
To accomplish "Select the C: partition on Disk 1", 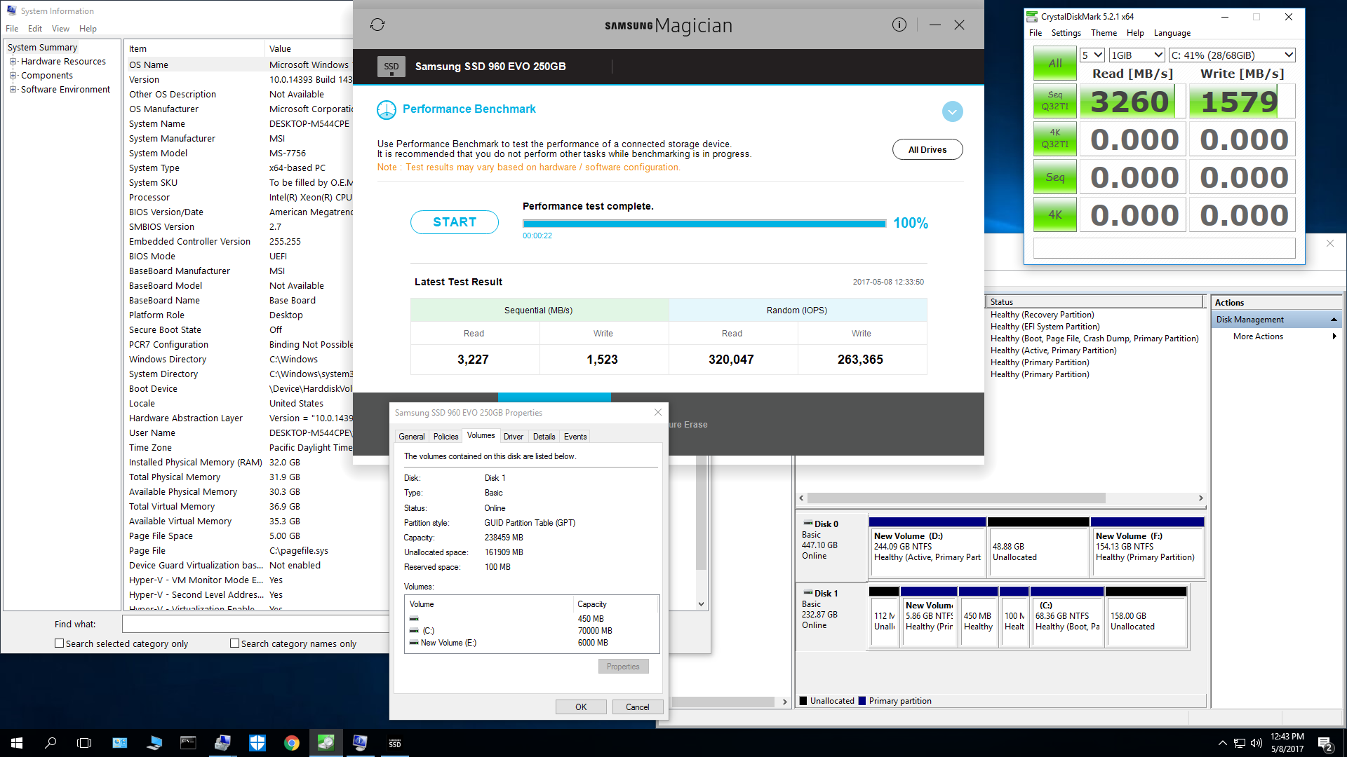I will click(1067, 616).
